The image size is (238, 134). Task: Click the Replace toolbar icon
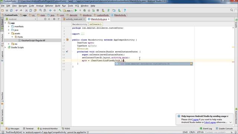45,10
